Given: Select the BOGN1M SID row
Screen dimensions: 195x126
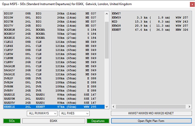Looking at the screenshot, I should pos(54,30).
